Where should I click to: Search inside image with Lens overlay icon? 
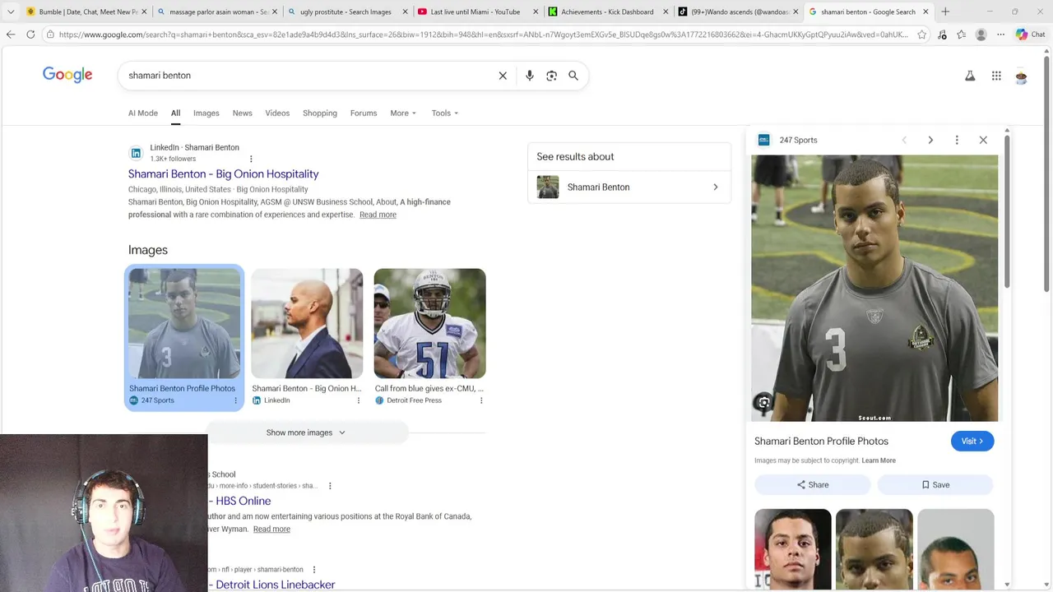[763, 402]
